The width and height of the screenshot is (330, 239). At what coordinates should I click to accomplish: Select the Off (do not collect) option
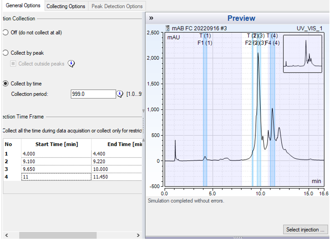pos(5,32)
